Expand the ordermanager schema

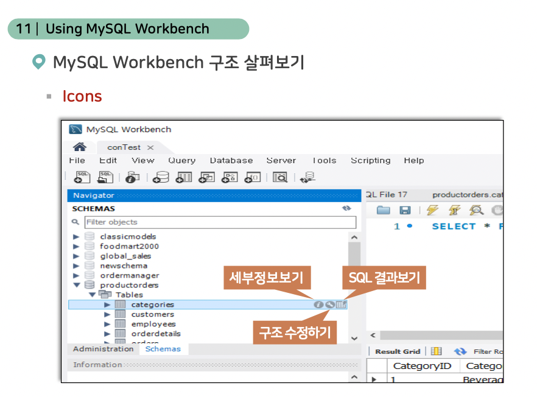click(x=76, y=275)
